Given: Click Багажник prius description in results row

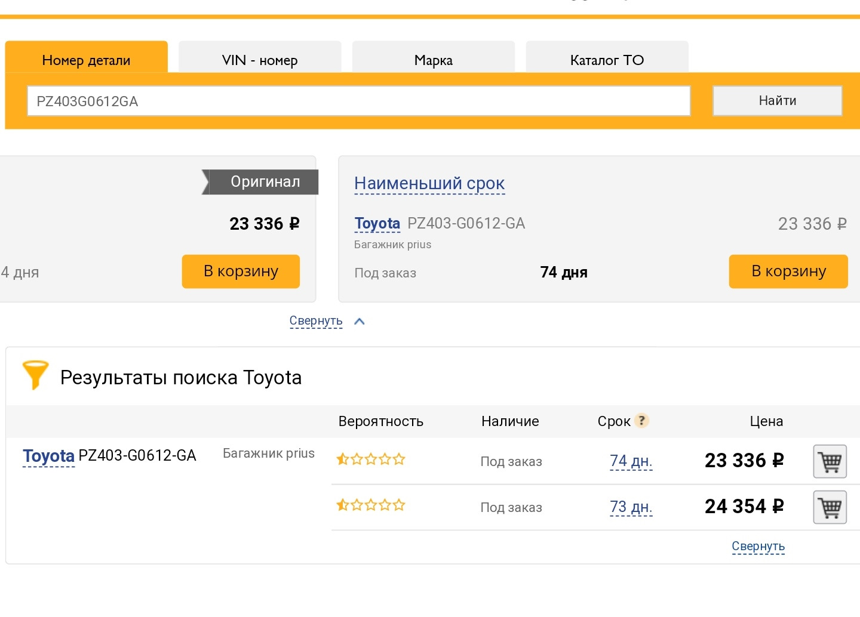Looking at the screenshot, I should click(269, 454).
